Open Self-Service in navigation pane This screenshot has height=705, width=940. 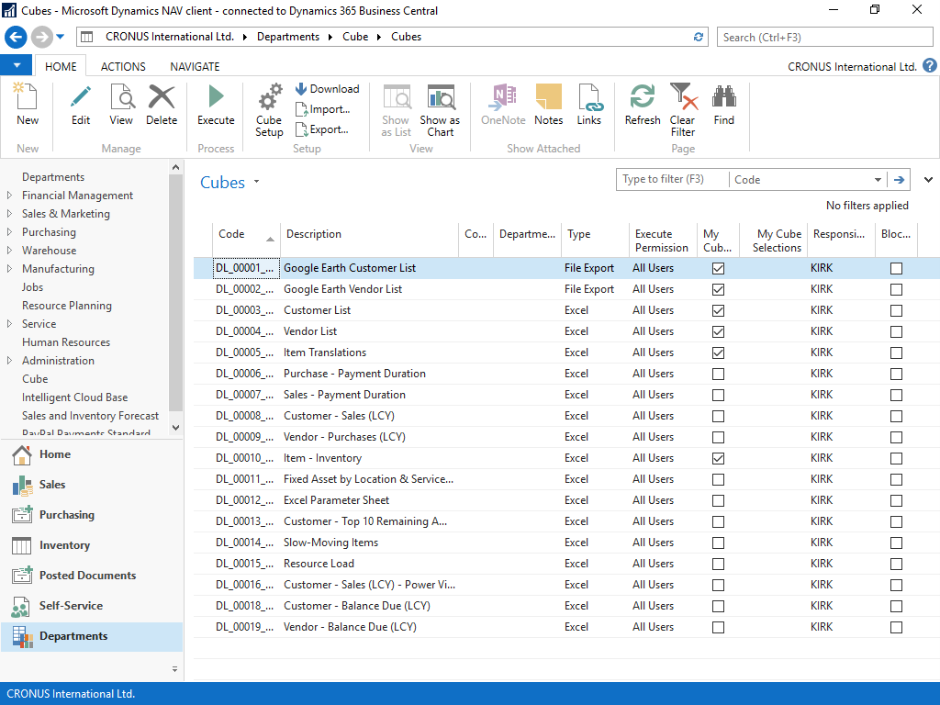pyautogui.click(x=91, y=606)
